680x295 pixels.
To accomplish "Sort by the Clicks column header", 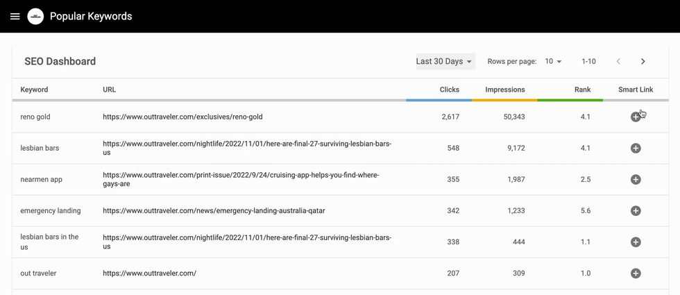I will [x=449, y=90].
